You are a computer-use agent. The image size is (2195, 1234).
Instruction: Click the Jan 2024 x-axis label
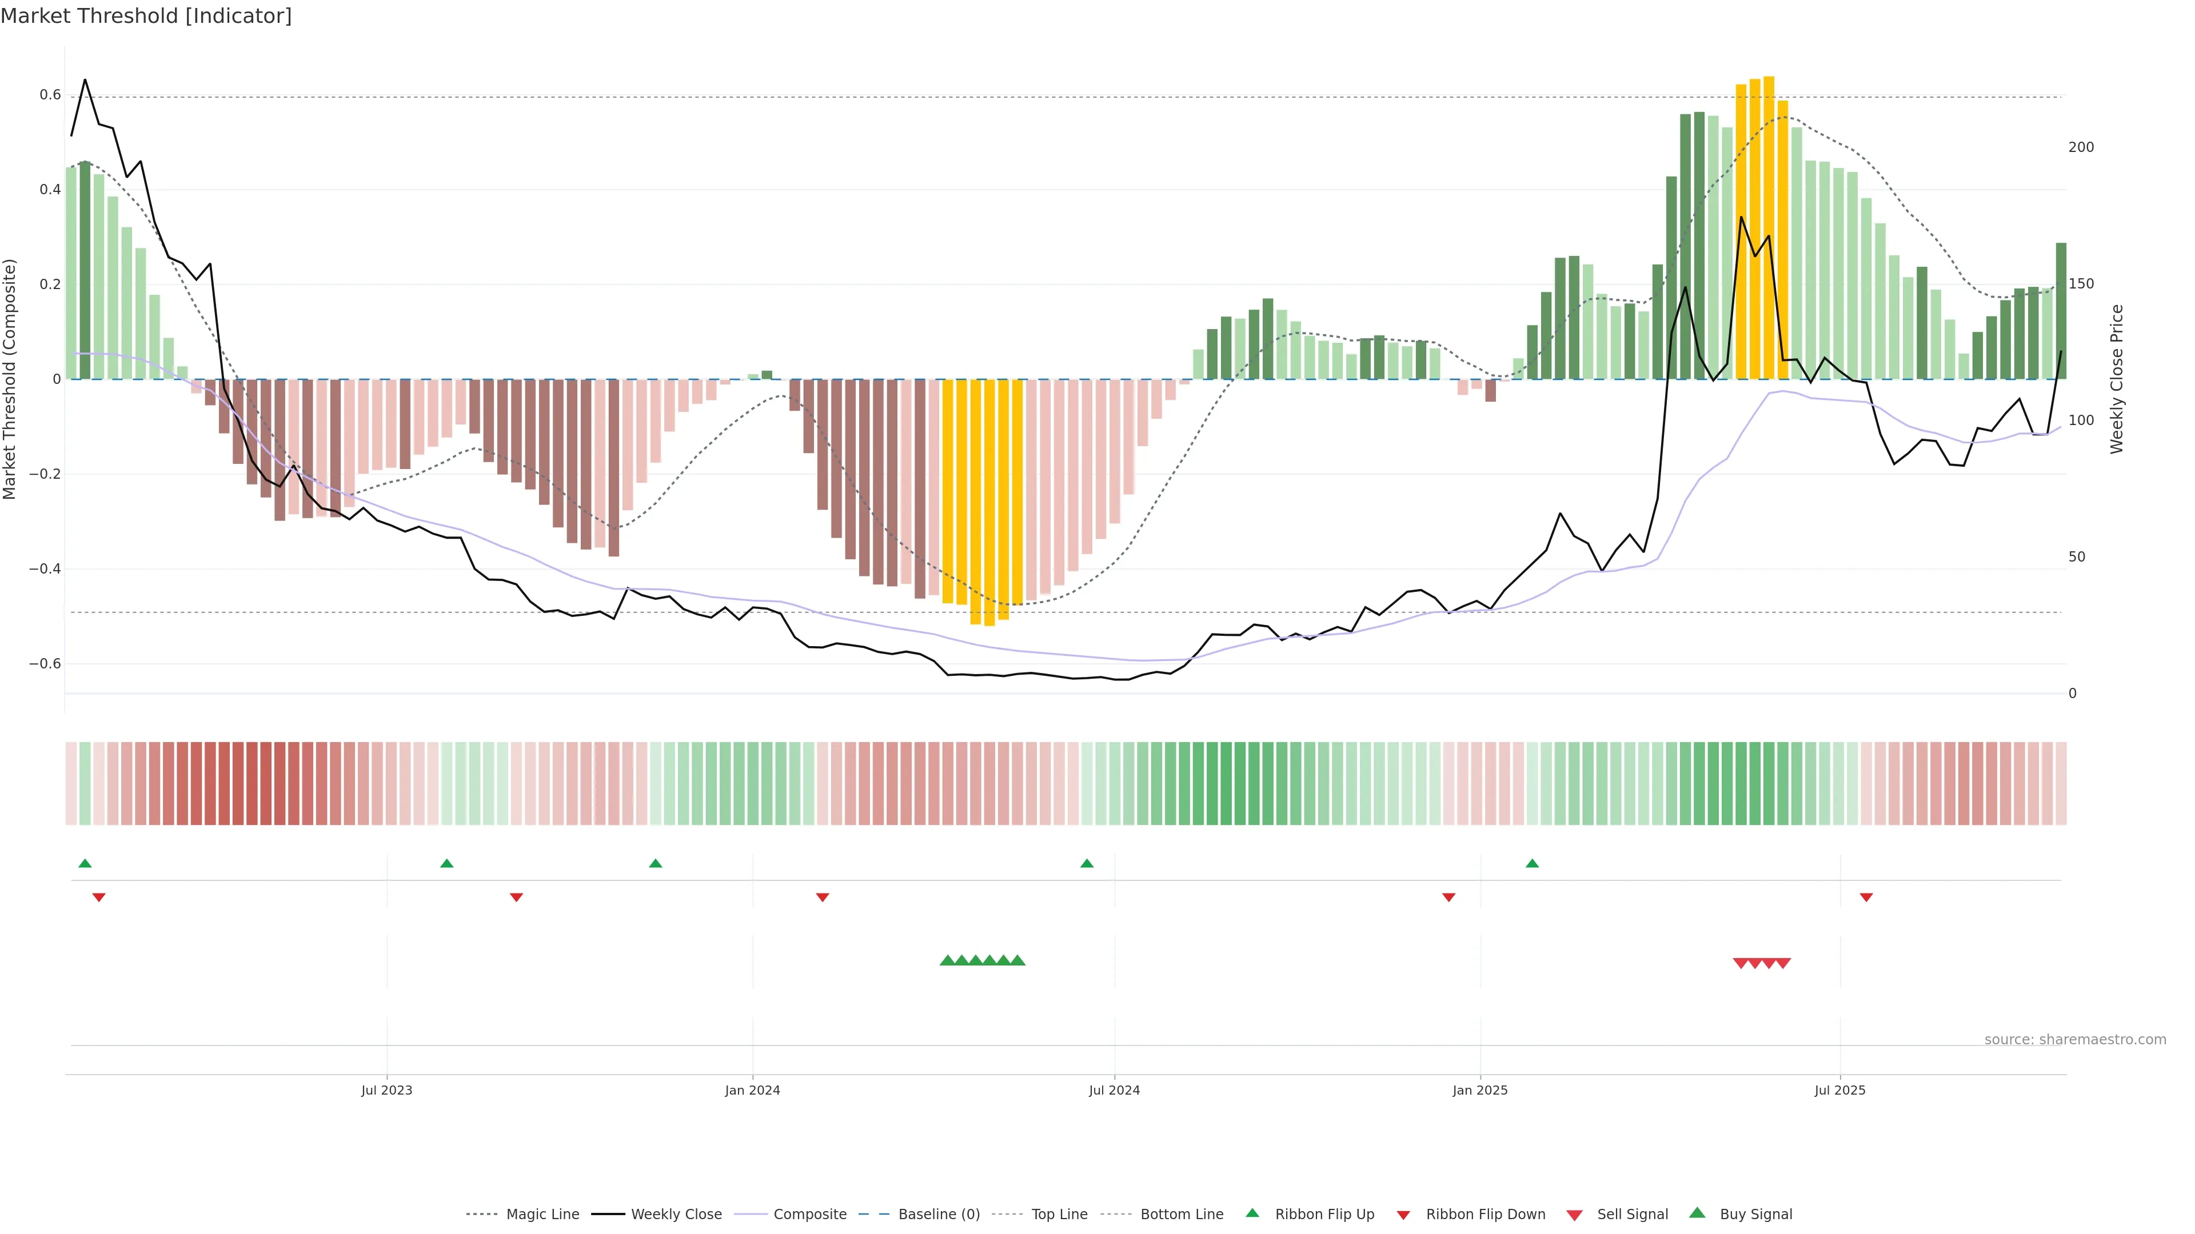(x=752, y=1090)
